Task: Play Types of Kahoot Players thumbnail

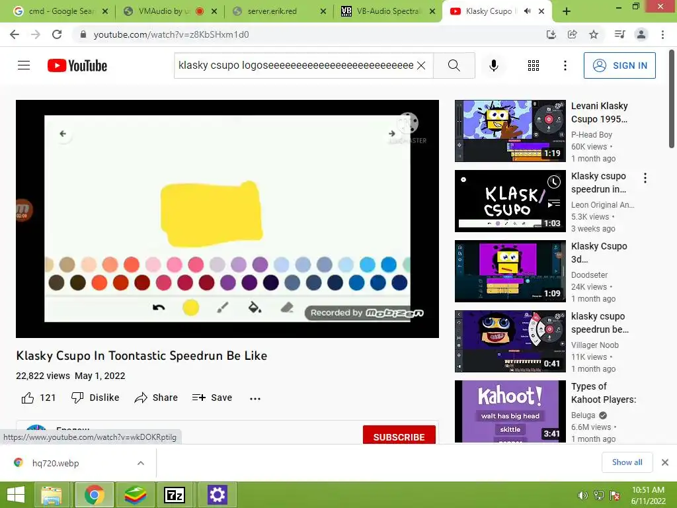Action: coord(510,411)
